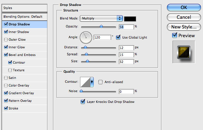Click the black shadow color swatch

[130, 19]
